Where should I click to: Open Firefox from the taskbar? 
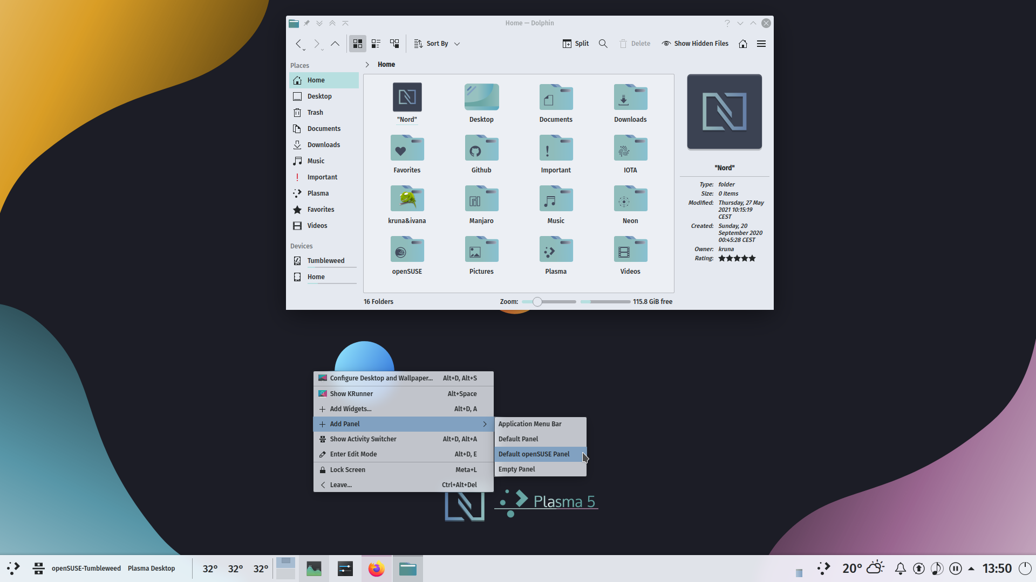[376, 569]
